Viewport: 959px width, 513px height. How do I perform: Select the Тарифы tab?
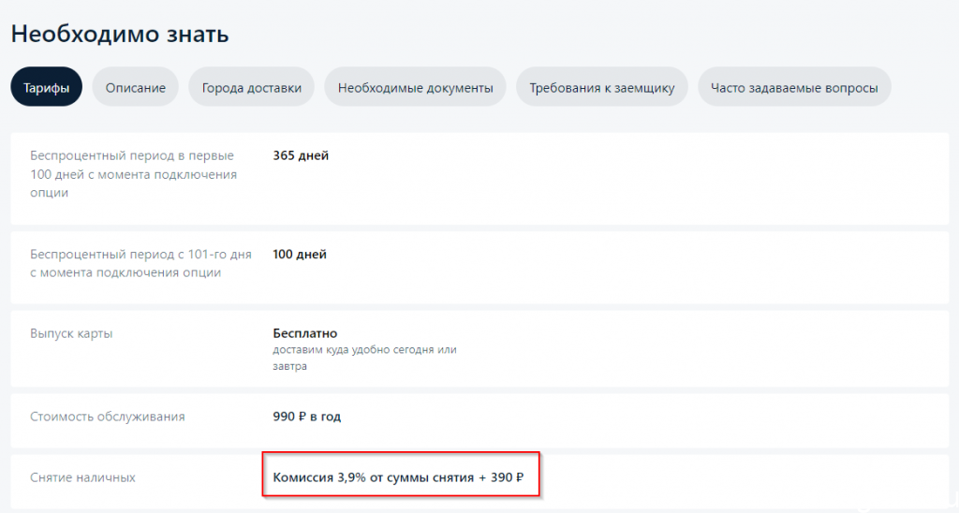click(x=47, y=87)
